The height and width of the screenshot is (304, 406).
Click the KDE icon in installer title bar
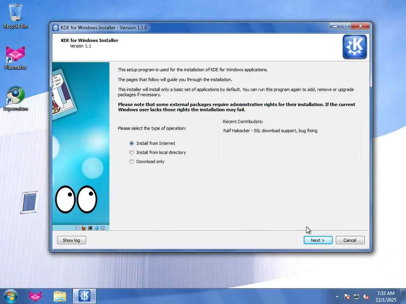(x=56, y=27)
